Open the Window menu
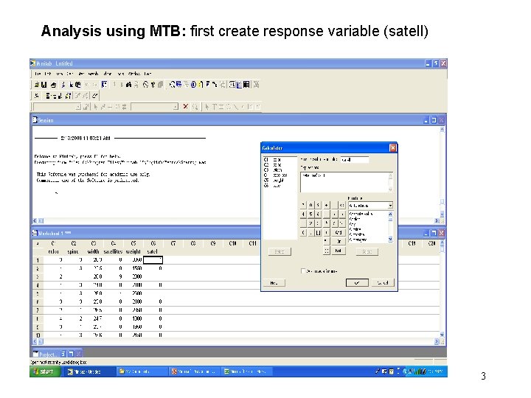This screenshot has height=398, width=531. 134,74
